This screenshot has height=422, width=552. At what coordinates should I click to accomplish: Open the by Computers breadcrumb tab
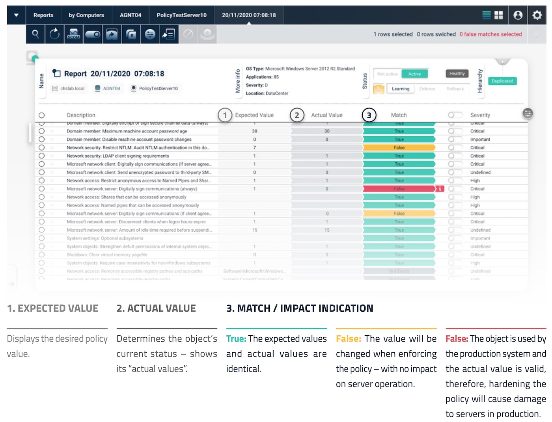point(86,15)
